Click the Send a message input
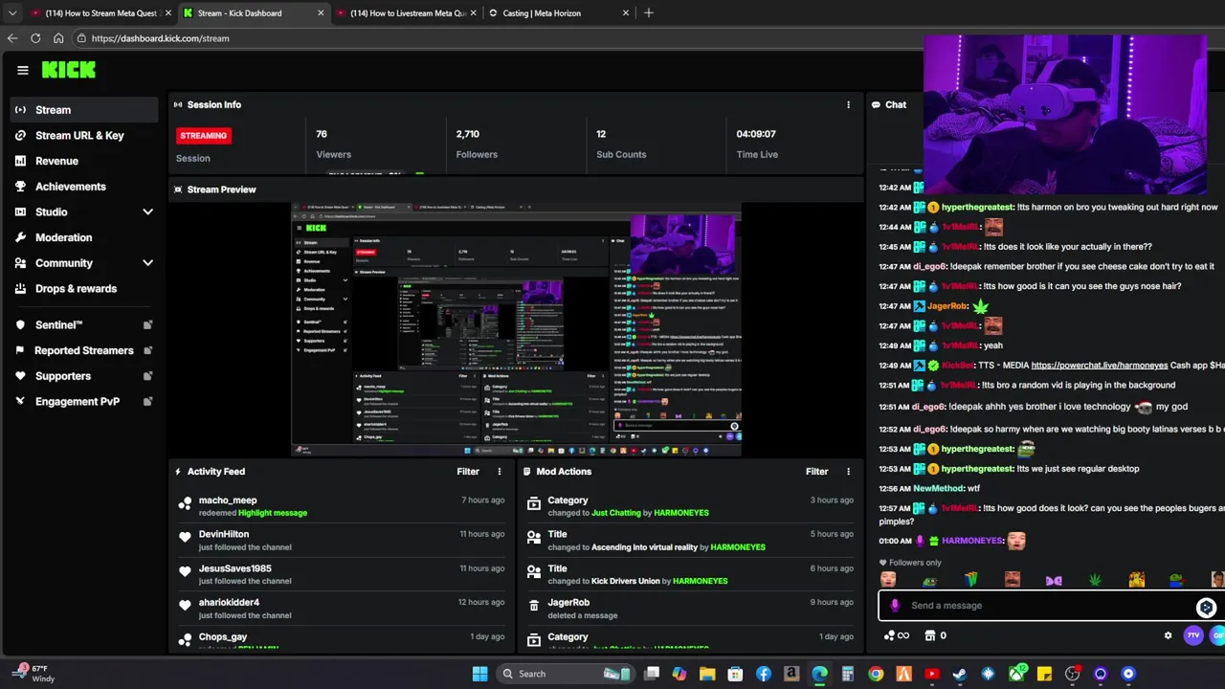The width and height of the screenshot is (1225, 689). (1051, 605)
